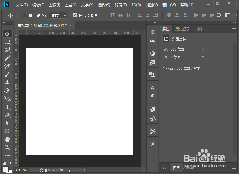Open the Character panel icon
This screenshot has width=239, height=174.
[x=153, y=88]
